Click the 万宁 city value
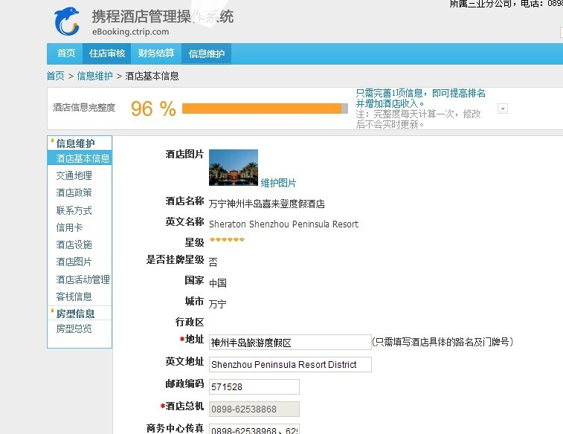 tap(218, 304)
